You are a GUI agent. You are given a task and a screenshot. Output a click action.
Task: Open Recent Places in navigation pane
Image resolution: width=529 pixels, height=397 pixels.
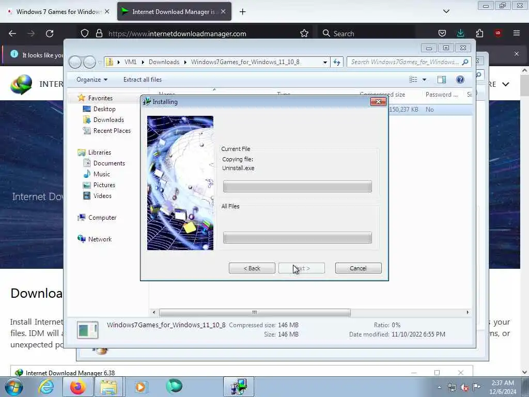(112, 131)
